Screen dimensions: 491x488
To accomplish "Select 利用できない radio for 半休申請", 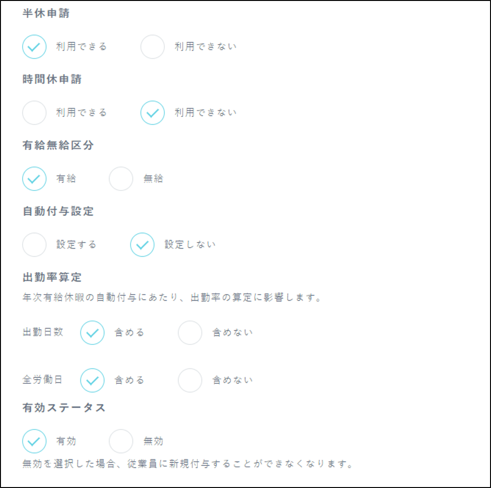I will 153,46.
